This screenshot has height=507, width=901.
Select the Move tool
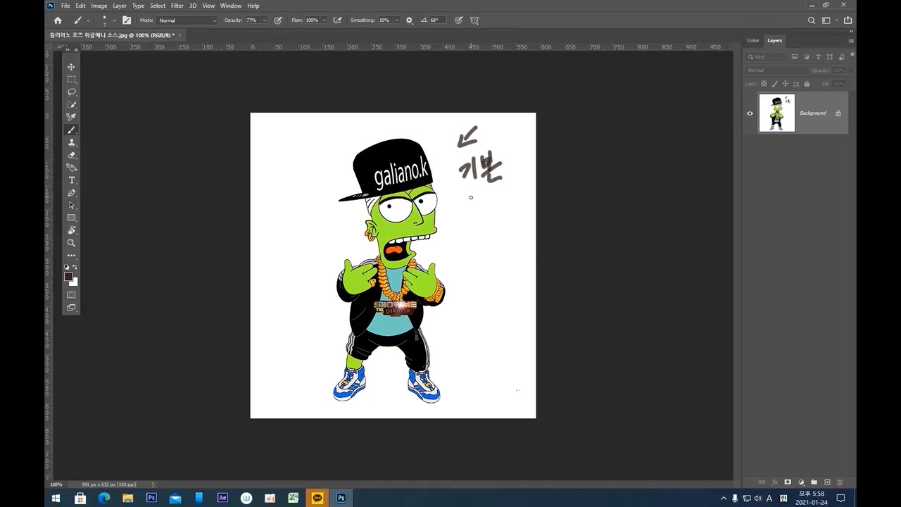click(71, 67)
